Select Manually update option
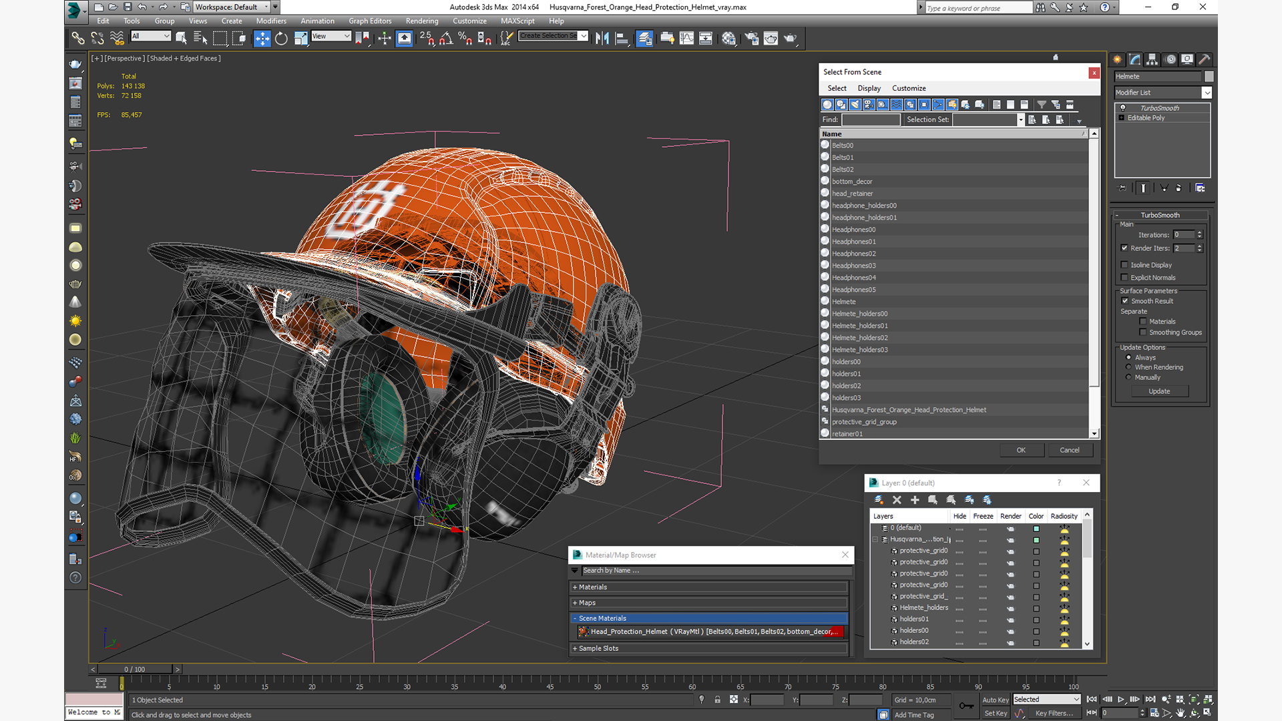Viewport: 1282px width, 721px height. pyautogui.click(x=1129, y=377)
